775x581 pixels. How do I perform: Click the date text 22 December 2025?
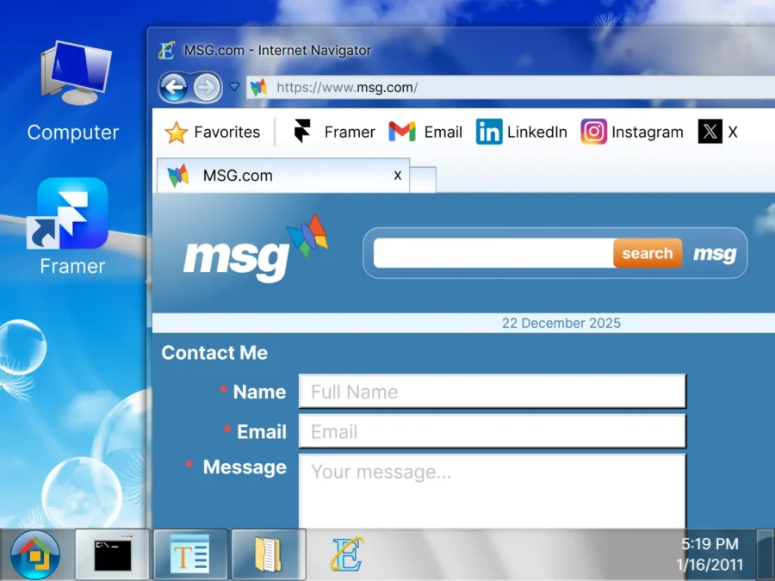point(561,323)
